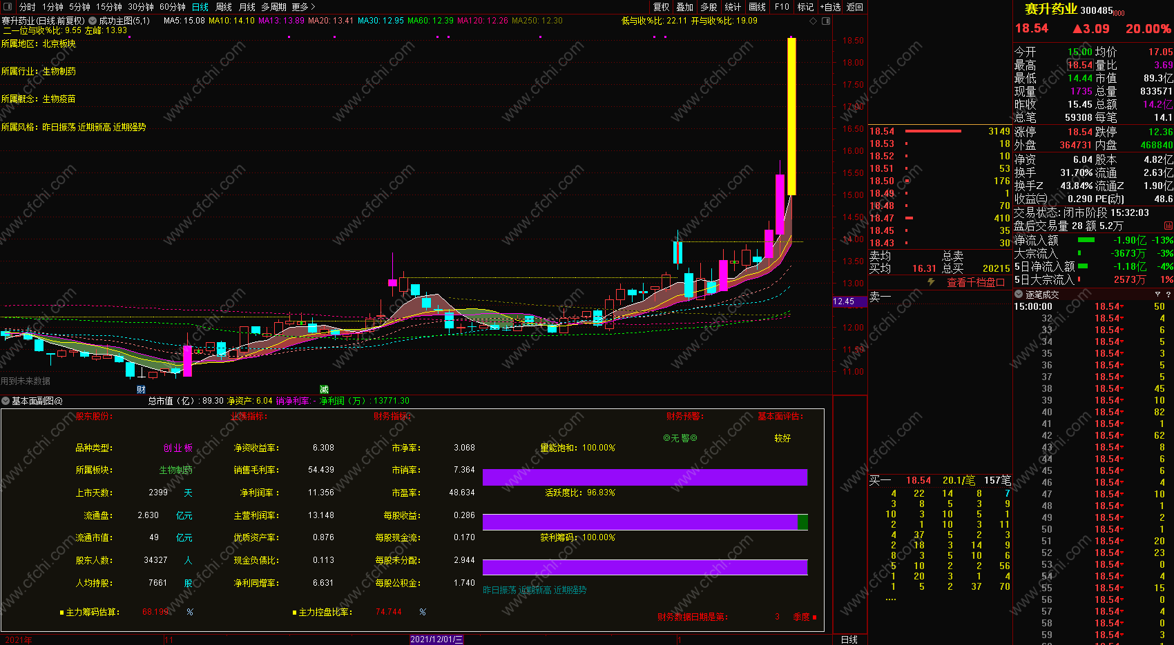Click the 净流入额 row label

pyautogui.click(x=1036, y=240)
